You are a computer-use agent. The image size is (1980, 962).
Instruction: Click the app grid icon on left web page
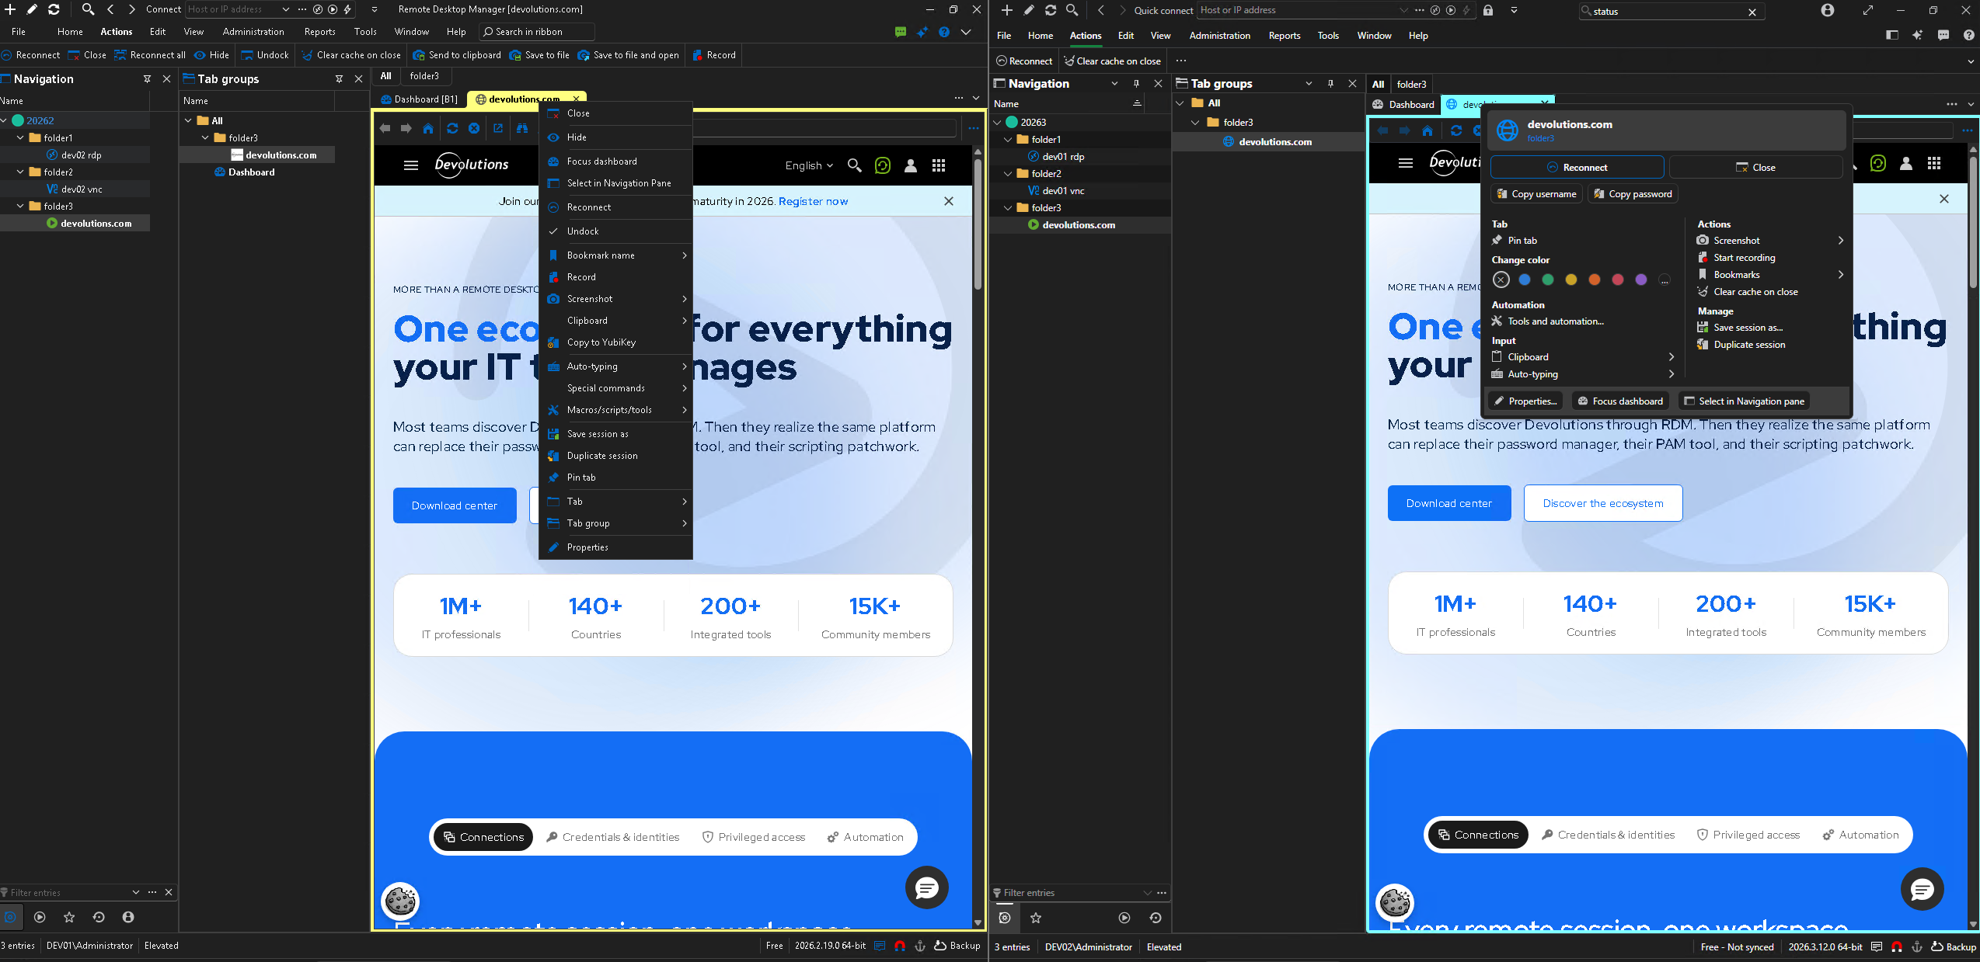[x=939, y=165]
